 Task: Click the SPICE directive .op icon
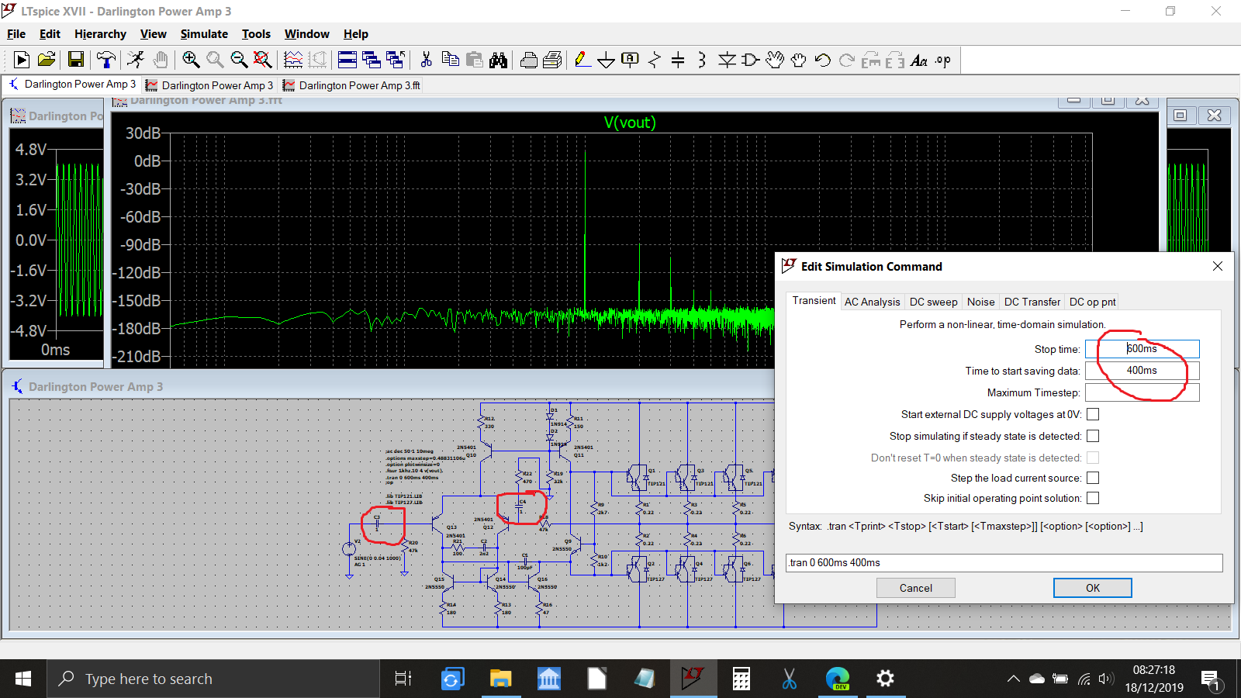943,60
